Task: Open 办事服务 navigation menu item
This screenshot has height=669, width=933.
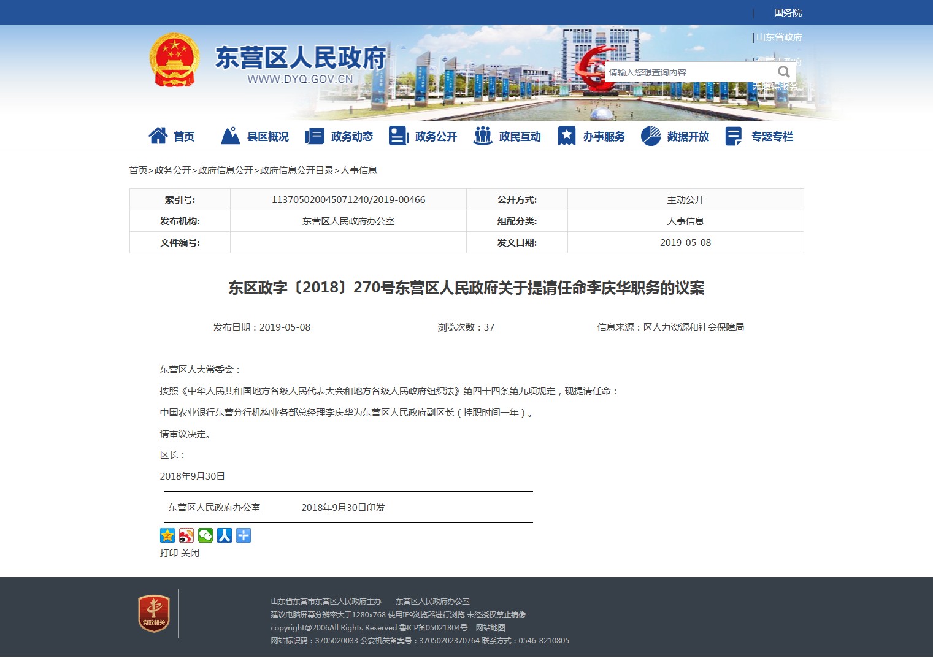Action: point(591,136)
